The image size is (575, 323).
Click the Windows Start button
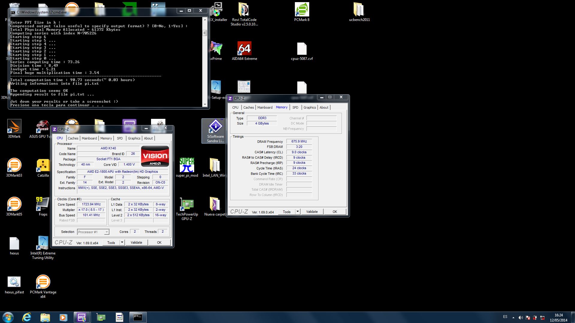click(x=8, y=317)
